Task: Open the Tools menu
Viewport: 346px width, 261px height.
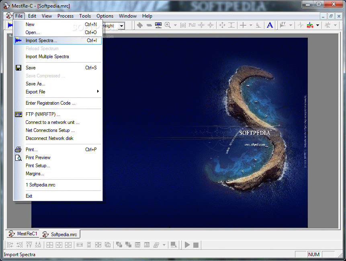Action: [85, 16]
